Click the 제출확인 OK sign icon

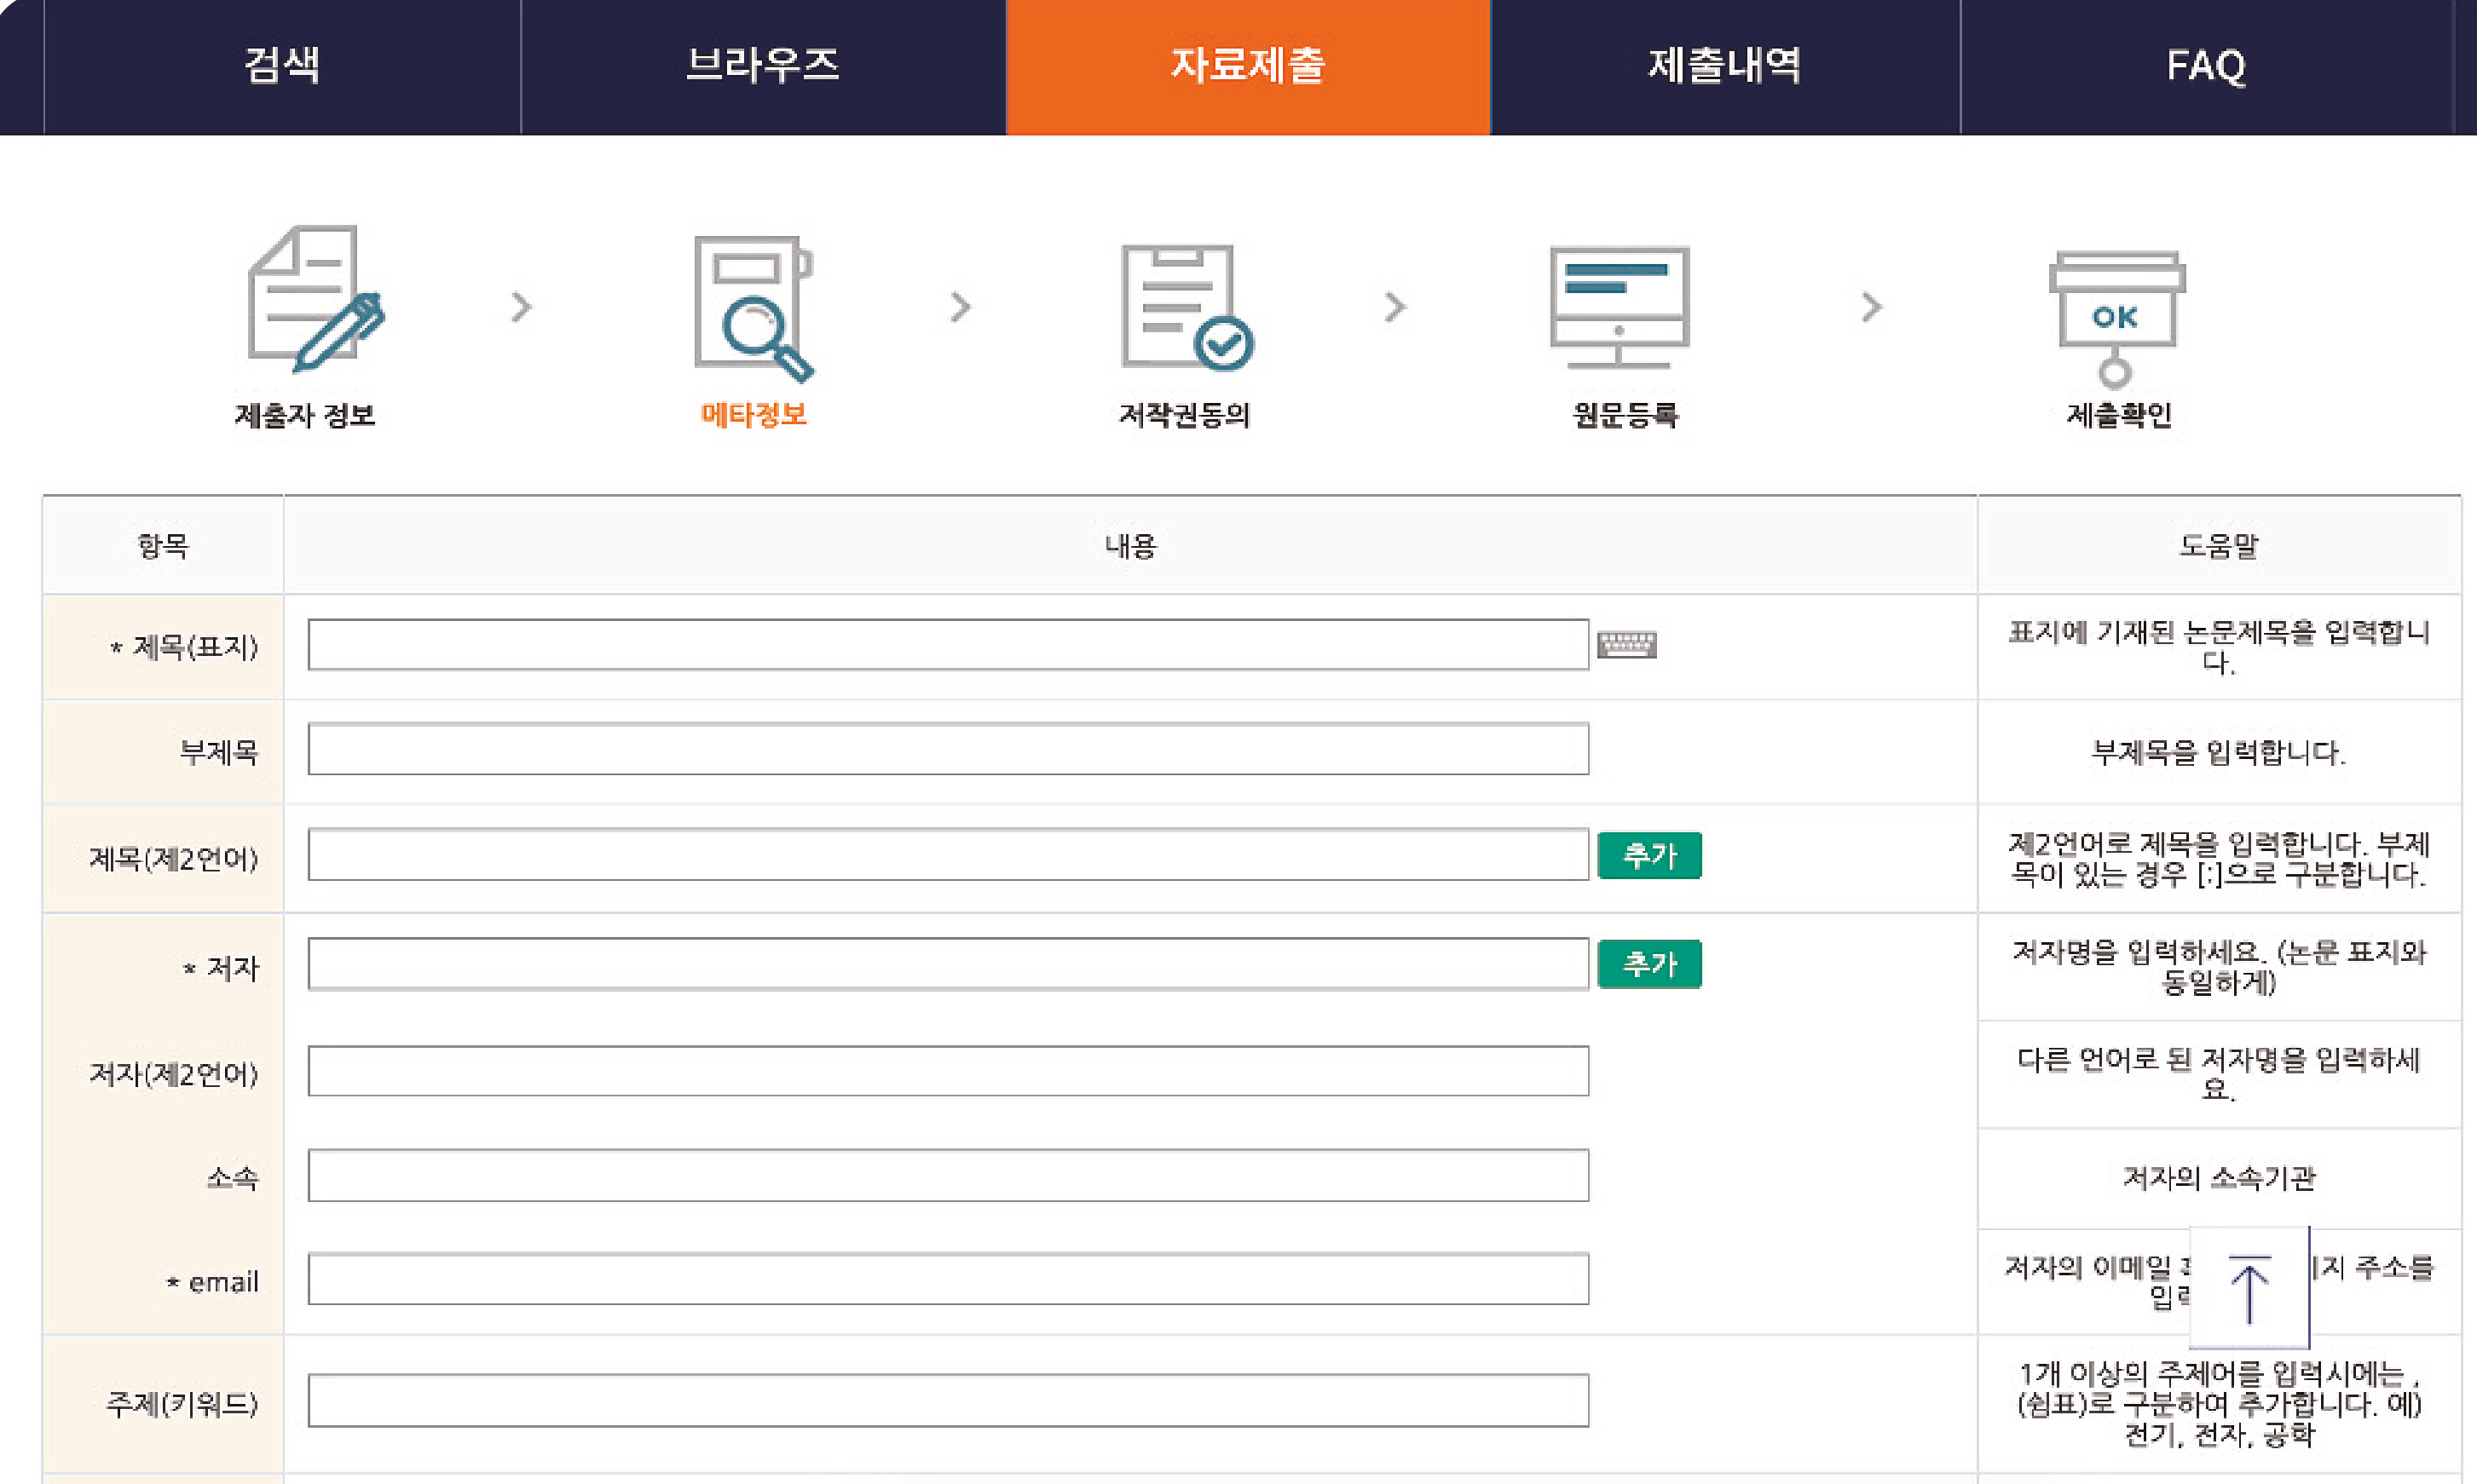[2116, 318]
